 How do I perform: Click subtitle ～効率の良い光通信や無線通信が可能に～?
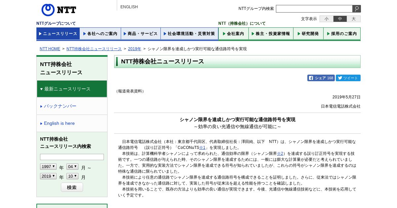(x=238, y=126)
